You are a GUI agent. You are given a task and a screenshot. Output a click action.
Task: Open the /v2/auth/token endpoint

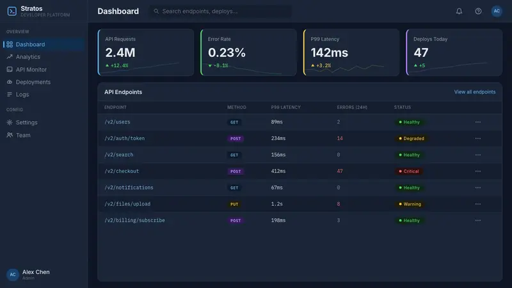click(x=124, y=138)
